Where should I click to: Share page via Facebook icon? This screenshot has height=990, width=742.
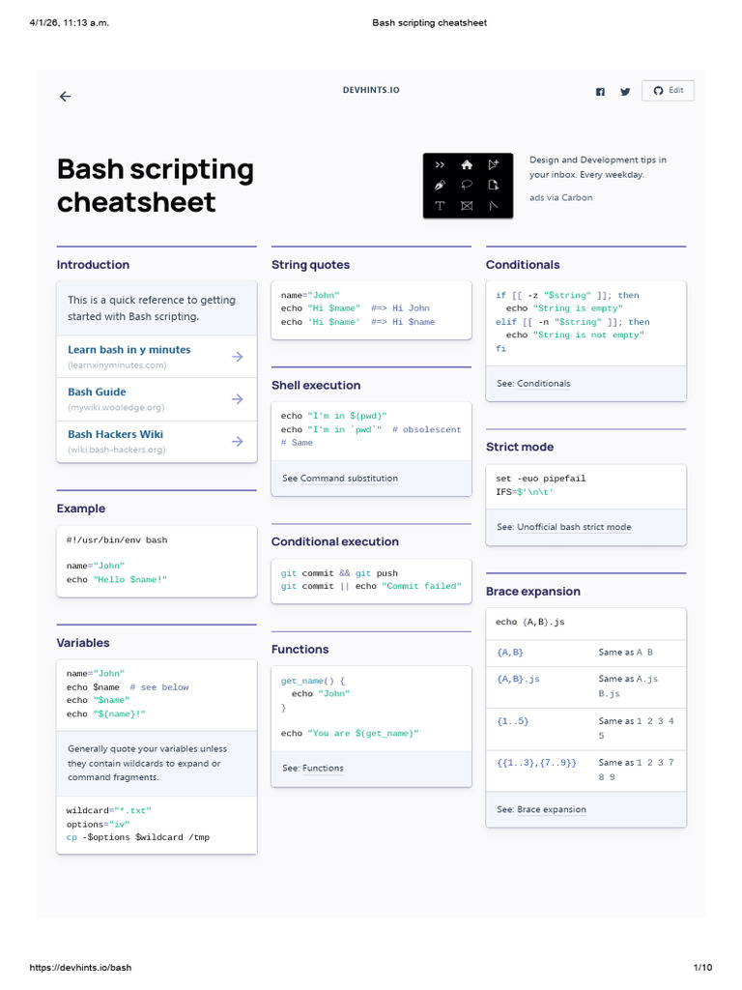pyautogui.click(x=600, y=92)
